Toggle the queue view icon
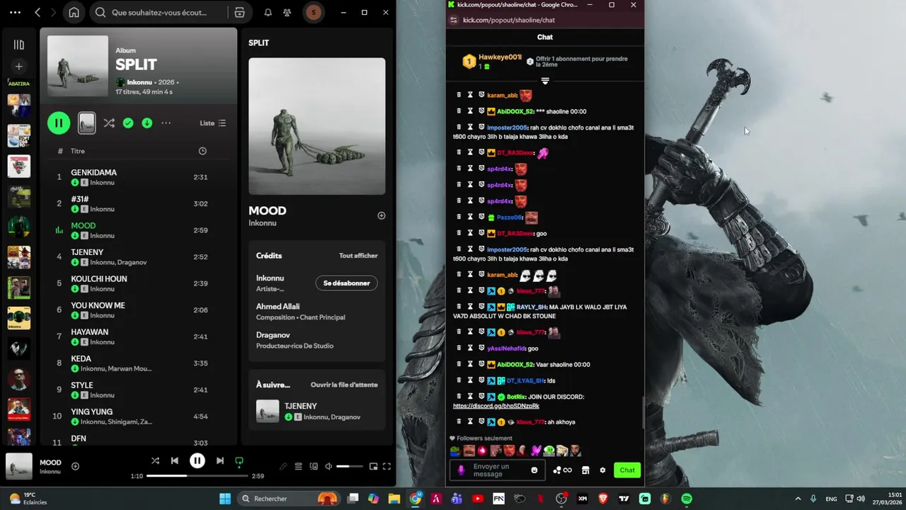Viewport: 906px width, 510px height. [x=299, y=466]
